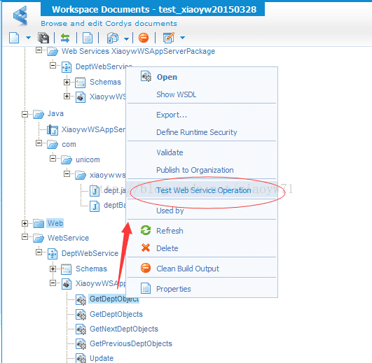Click the GetNextDeptObjects operation gear icon
Screen dimensions: 372x363
tap(81, 329)
